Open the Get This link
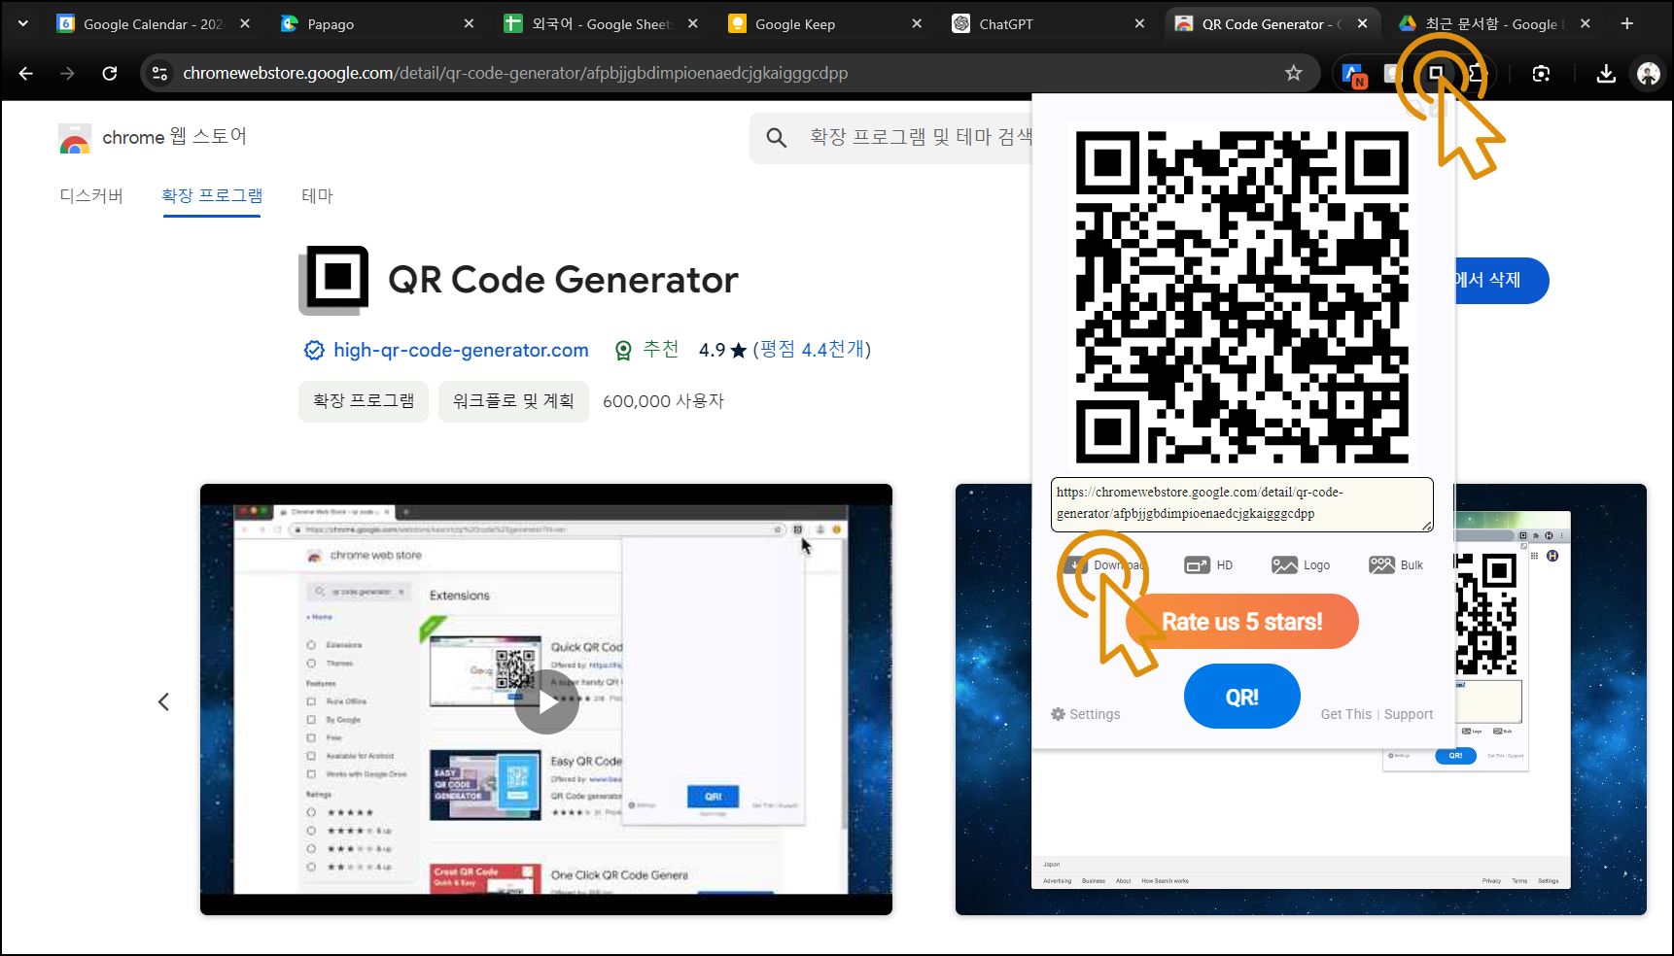Viewport: 1674px width, 956px height. point(1345,714)
